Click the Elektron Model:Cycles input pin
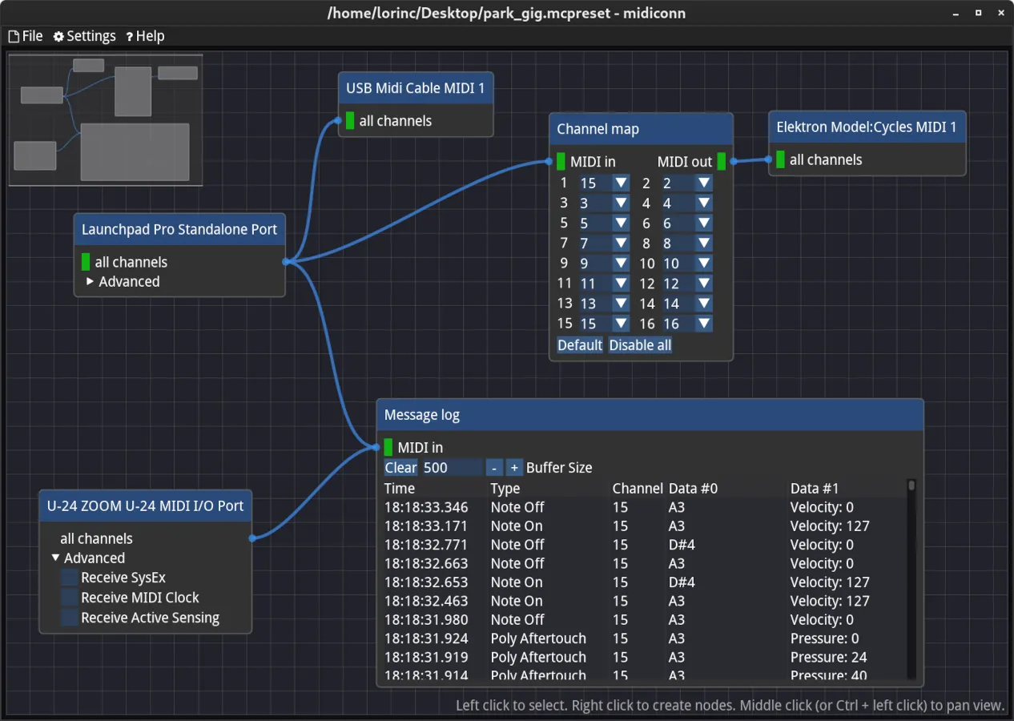The width and height of the screenshot is (1014, 721). coord(769,159)
